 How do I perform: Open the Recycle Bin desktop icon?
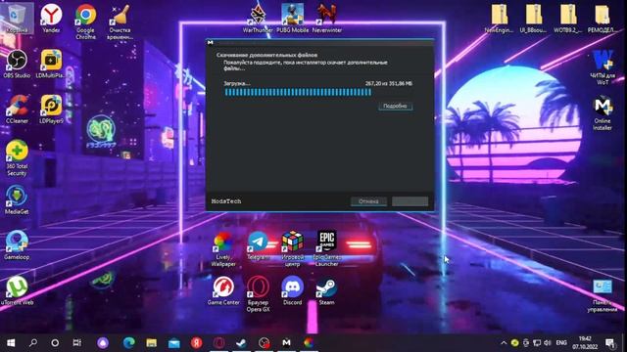pos(17,18)
